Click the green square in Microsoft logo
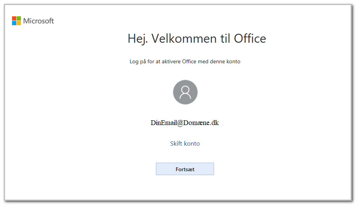The image size is (356, 205). [19, 18]
